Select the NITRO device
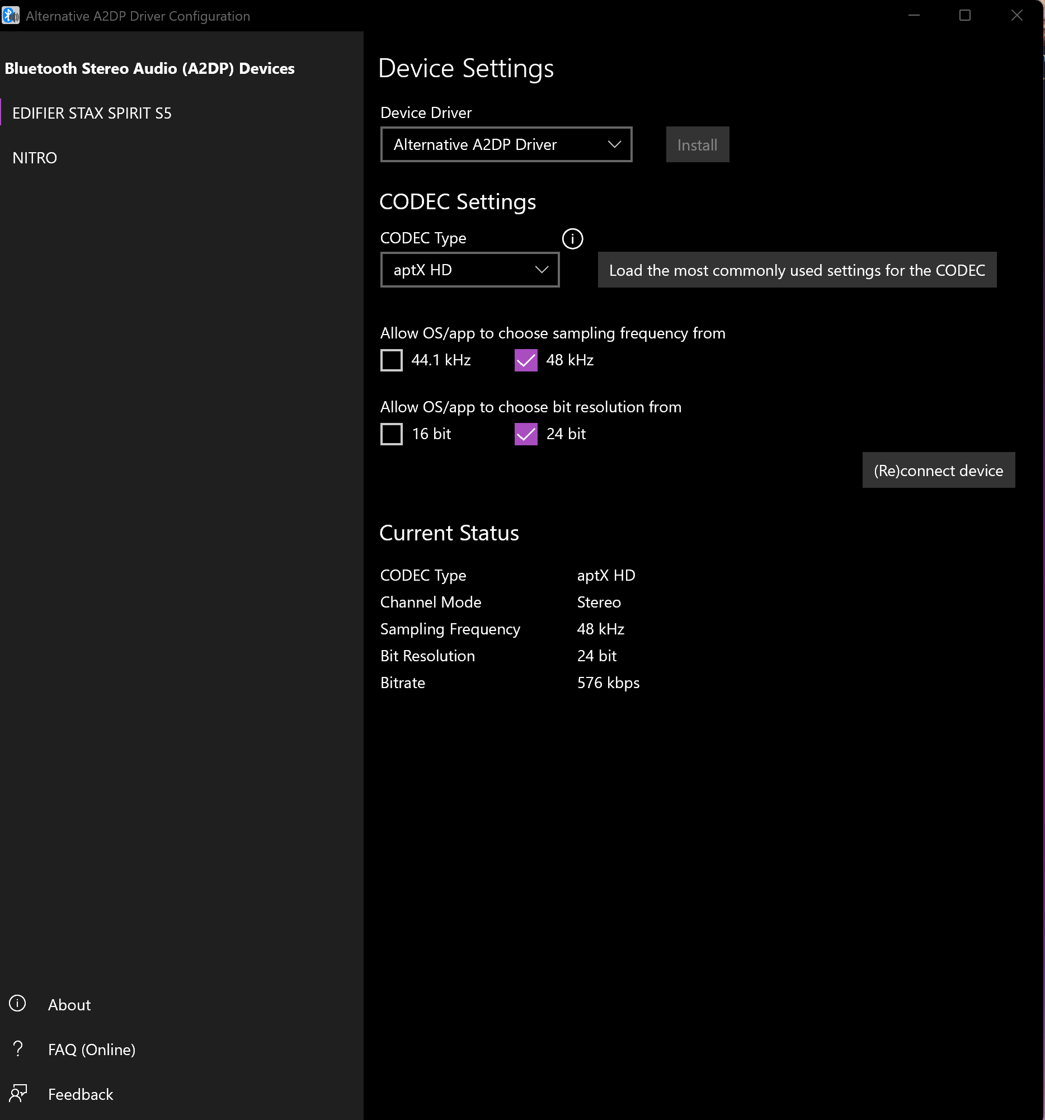 [x=181, y=158]
